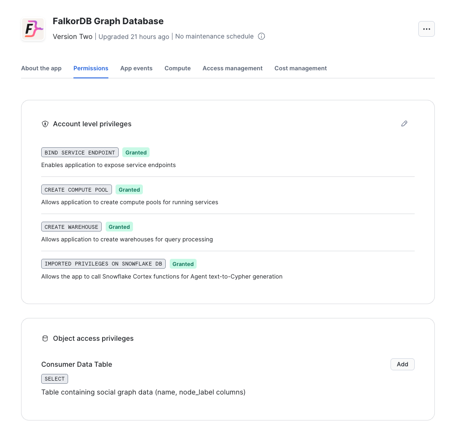This screenshot has height=429, width=455.
Task: Click the FalkorDB app logo
Action: (x=33, y=29)
